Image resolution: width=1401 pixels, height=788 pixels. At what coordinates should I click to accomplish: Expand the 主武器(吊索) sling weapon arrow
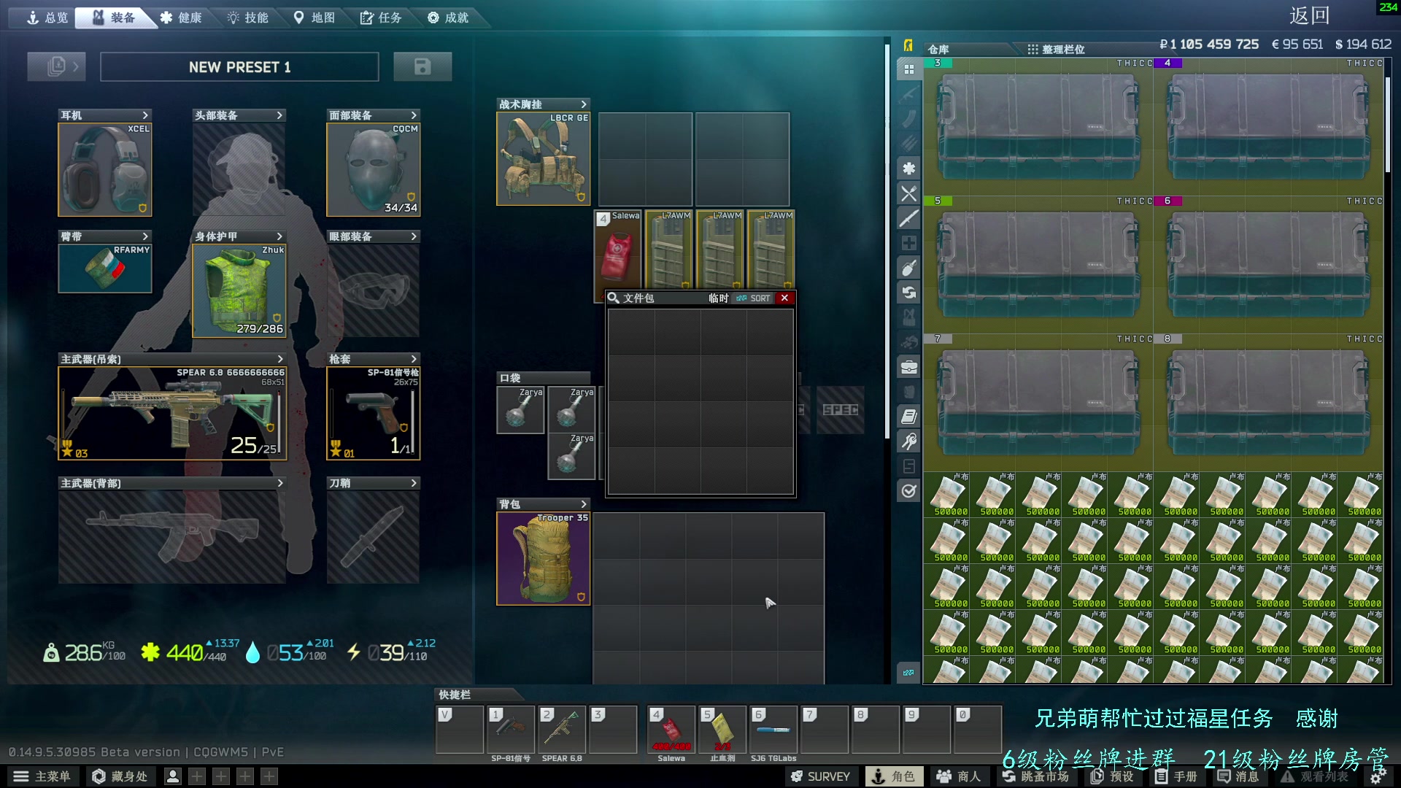(279, 359)
